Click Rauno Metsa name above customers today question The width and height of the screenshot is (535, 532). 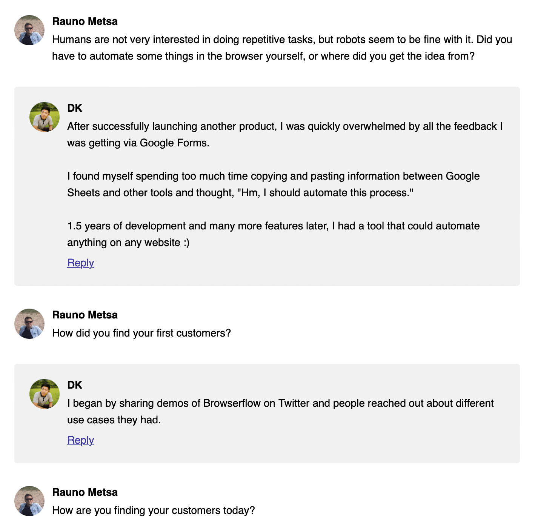click(85, 492)
